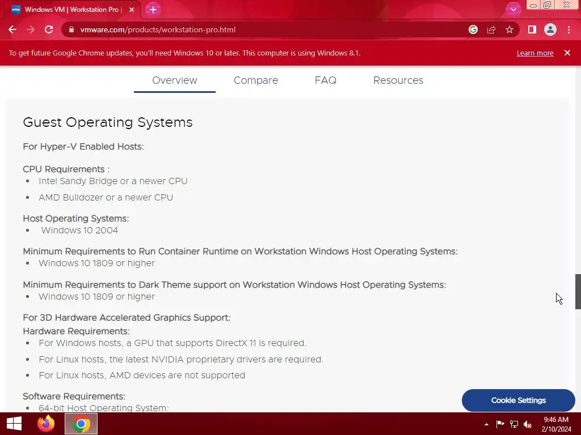
Task: Click the DirectX 11 GPU requirement line
Action: pyautogui.click(x=172, y=343)
